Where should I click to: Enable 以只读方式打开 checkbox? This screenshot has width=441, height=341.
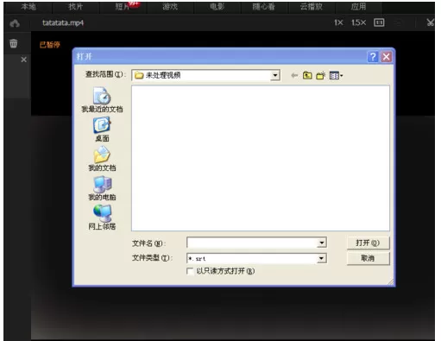(190, 271)
